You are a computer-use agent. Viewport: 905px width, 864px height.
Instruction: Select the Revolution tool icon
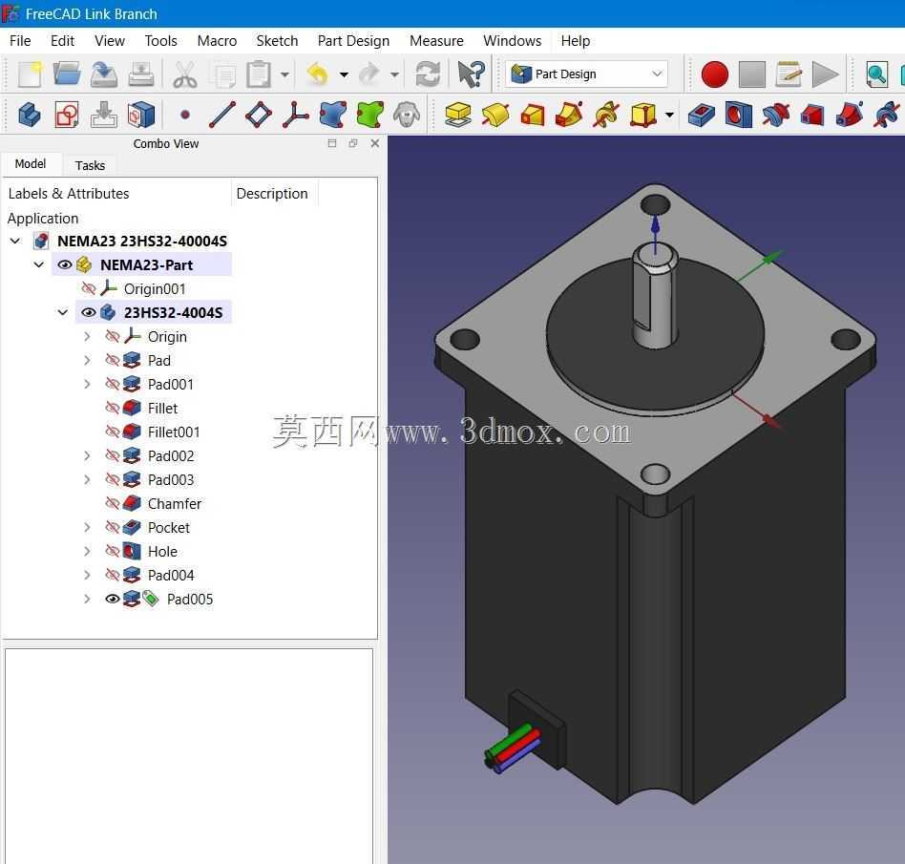(x=495, y=115)
